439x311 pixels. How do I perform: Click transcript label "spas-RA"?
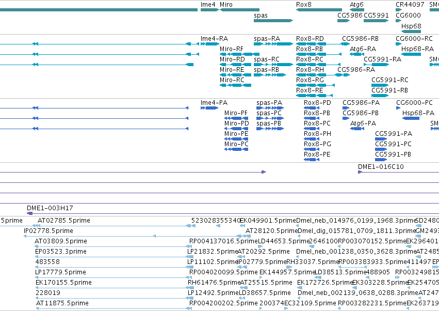click(267, 39)
